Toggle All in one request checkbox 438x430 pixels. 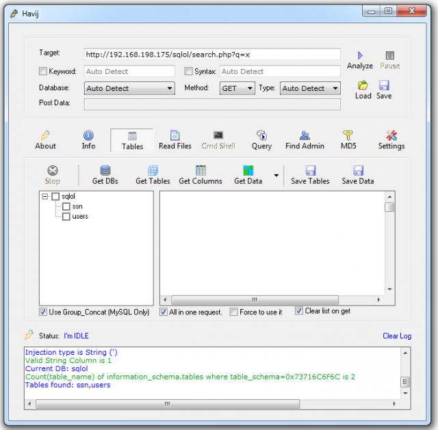point(164,312)
